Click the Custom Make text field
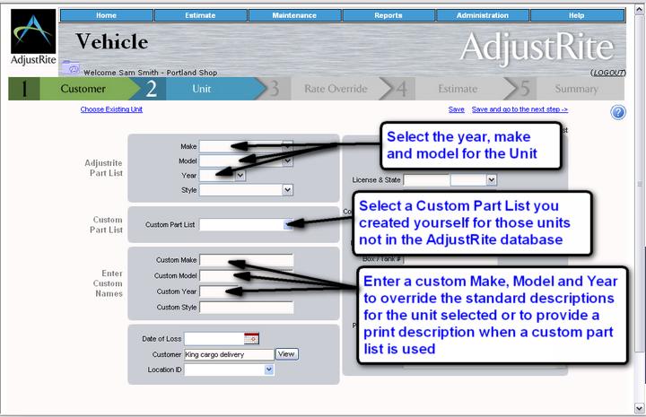The height and width of the screenshot is (417, 646). [x=247, y=260]
